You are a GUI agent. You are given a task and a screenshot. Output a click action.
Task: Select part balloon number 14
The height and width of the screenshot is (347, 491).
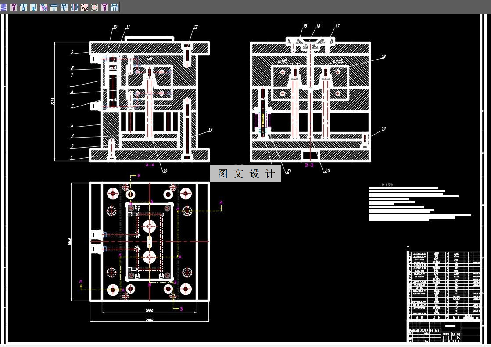click(165, 170)
